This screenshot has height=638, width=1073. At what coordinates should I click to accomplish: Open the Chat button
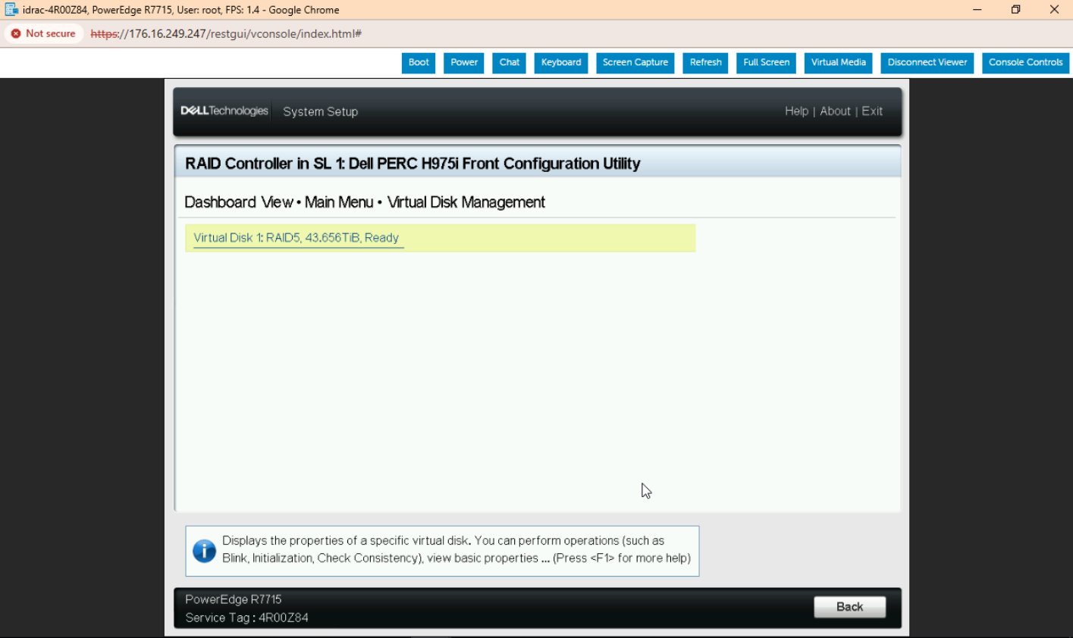(510, 63)
